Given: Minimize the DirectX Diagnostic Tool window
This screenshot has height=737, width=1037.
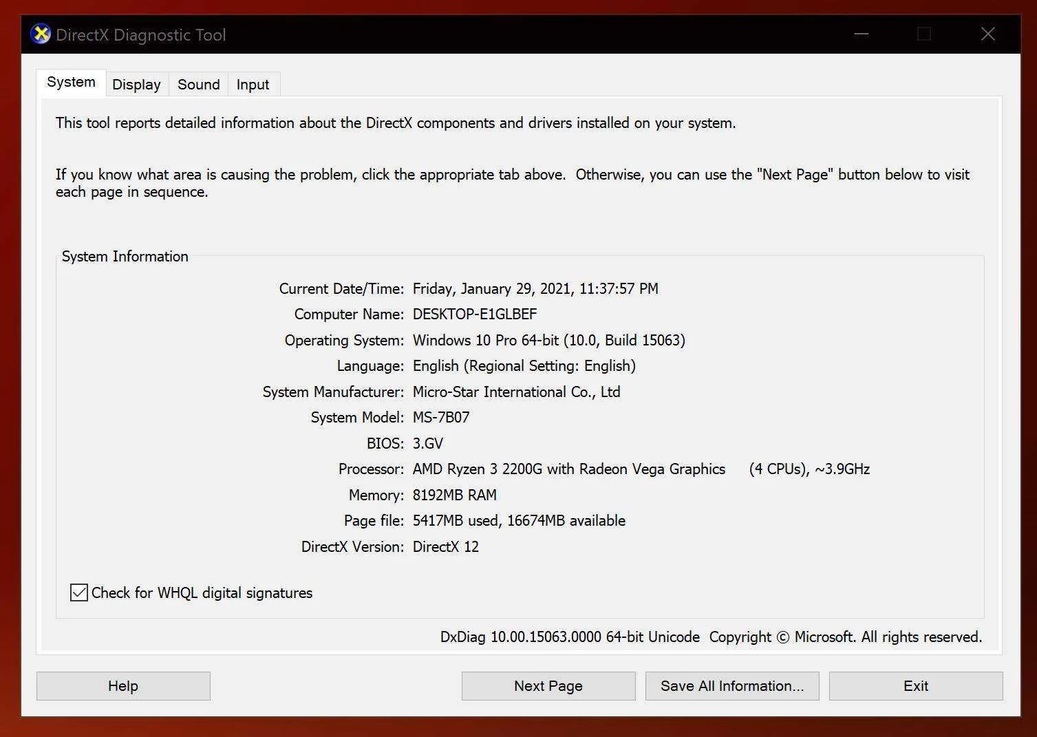Looking at the screenshot, I should point(862,34).
